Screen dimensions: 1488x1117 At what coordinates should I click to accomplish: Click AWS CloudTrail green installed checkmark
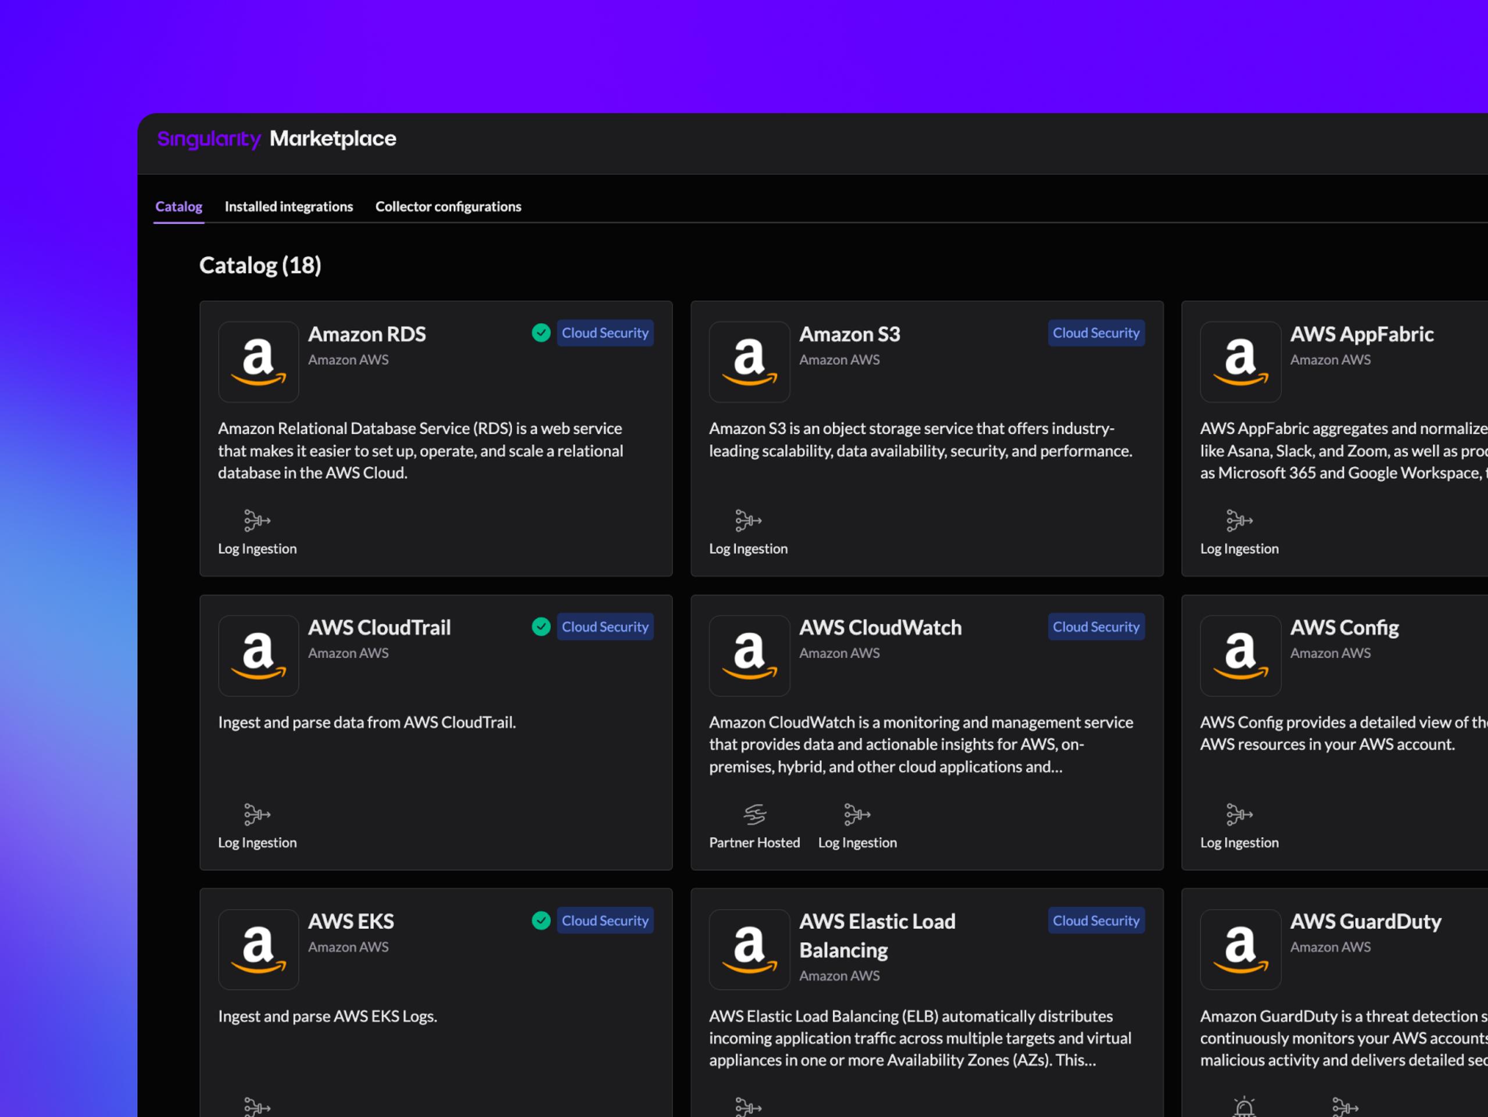tap(541, 626)
